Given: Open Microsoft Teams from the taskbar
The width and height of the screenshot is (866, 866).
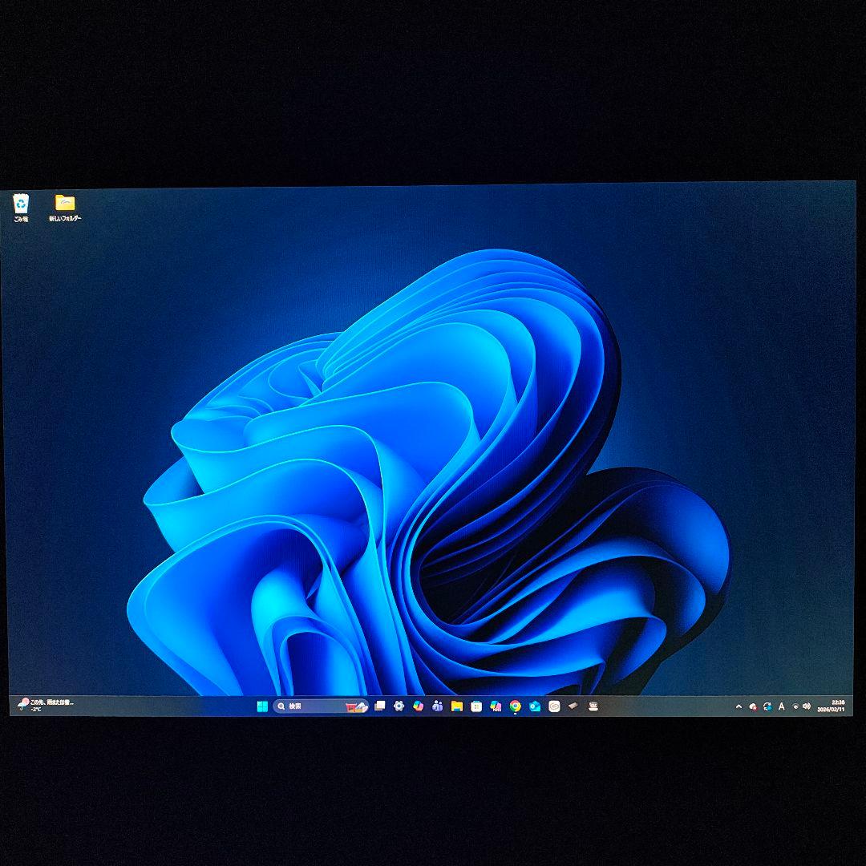Looking at the screenshot, I should point(437,706).
